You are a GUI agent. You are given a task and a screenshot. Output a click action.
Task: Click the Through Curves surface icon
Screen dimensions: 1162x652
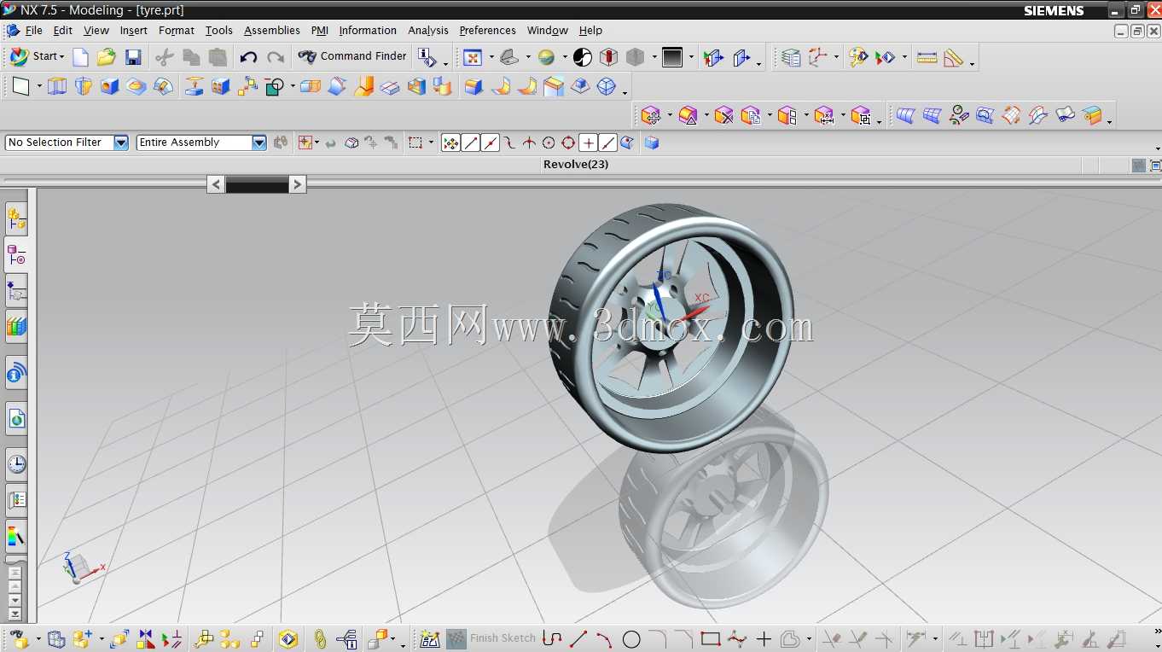pos(905,115)
